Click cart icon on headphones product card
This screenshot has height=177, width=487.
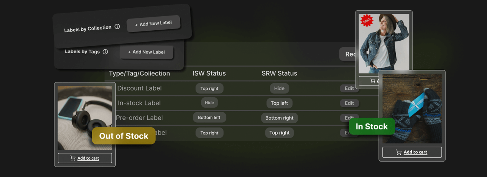73,158
